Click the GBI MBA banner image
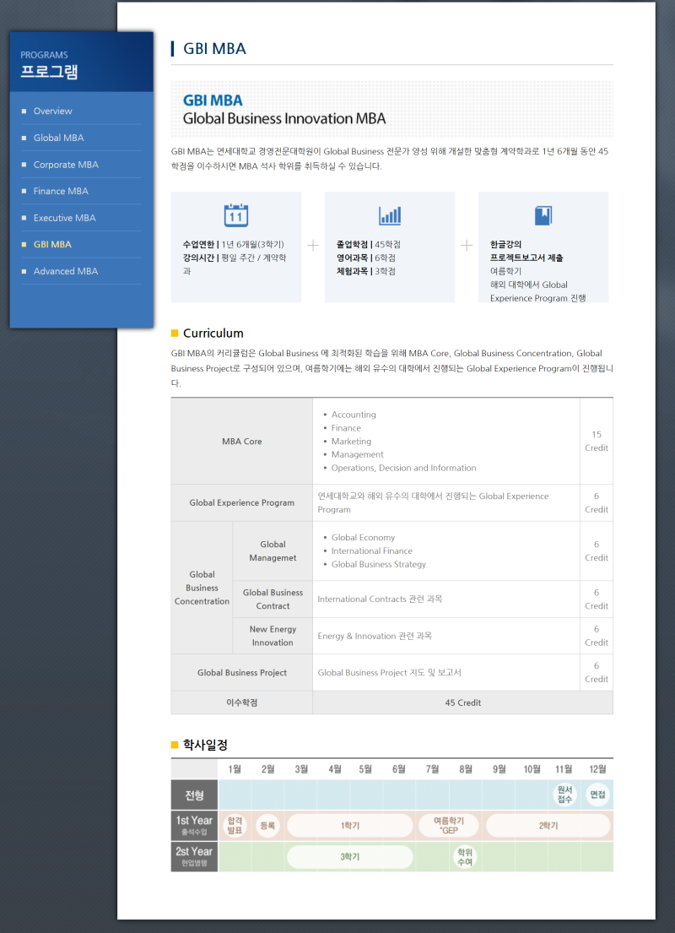Screen dimensions: 675x933 pyautogui.click(x=391, y=110)
